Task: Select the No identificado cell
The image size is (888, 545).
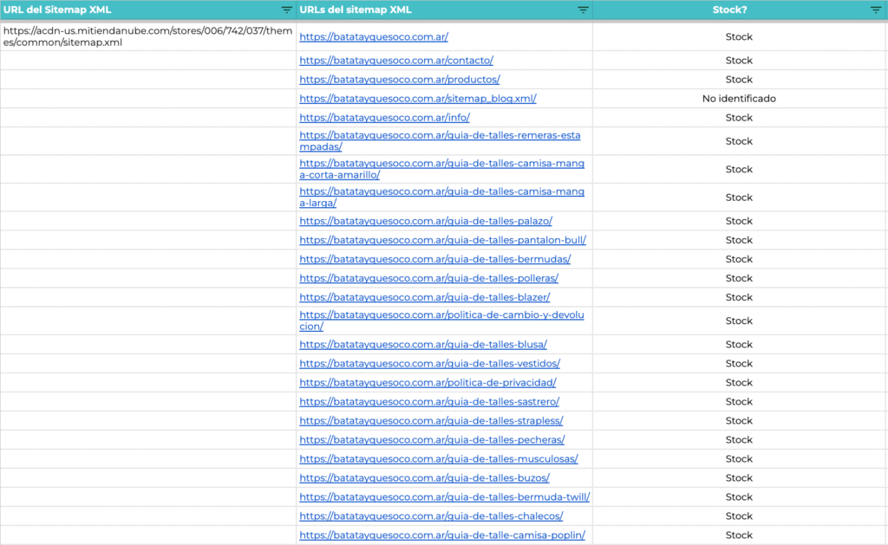Action: coord(739,99)
